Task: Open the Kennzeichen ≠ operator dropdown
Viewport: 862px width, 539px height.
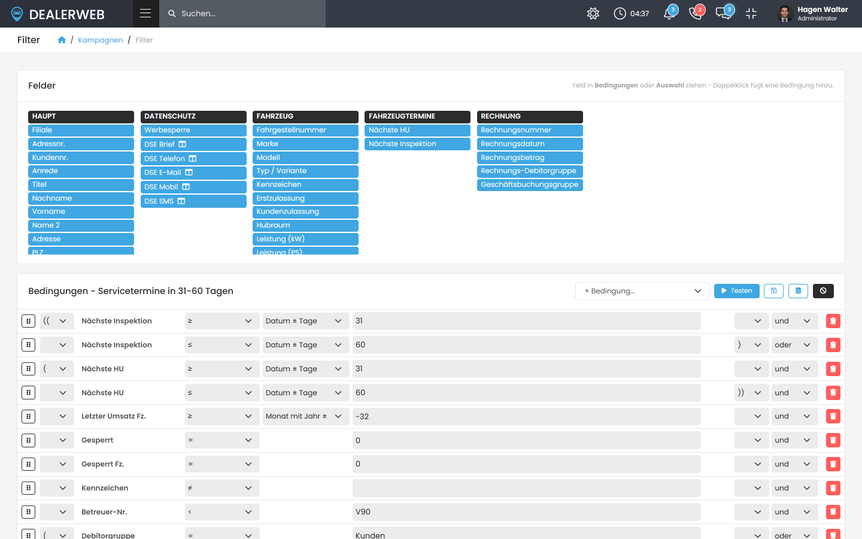Action: 222,488
